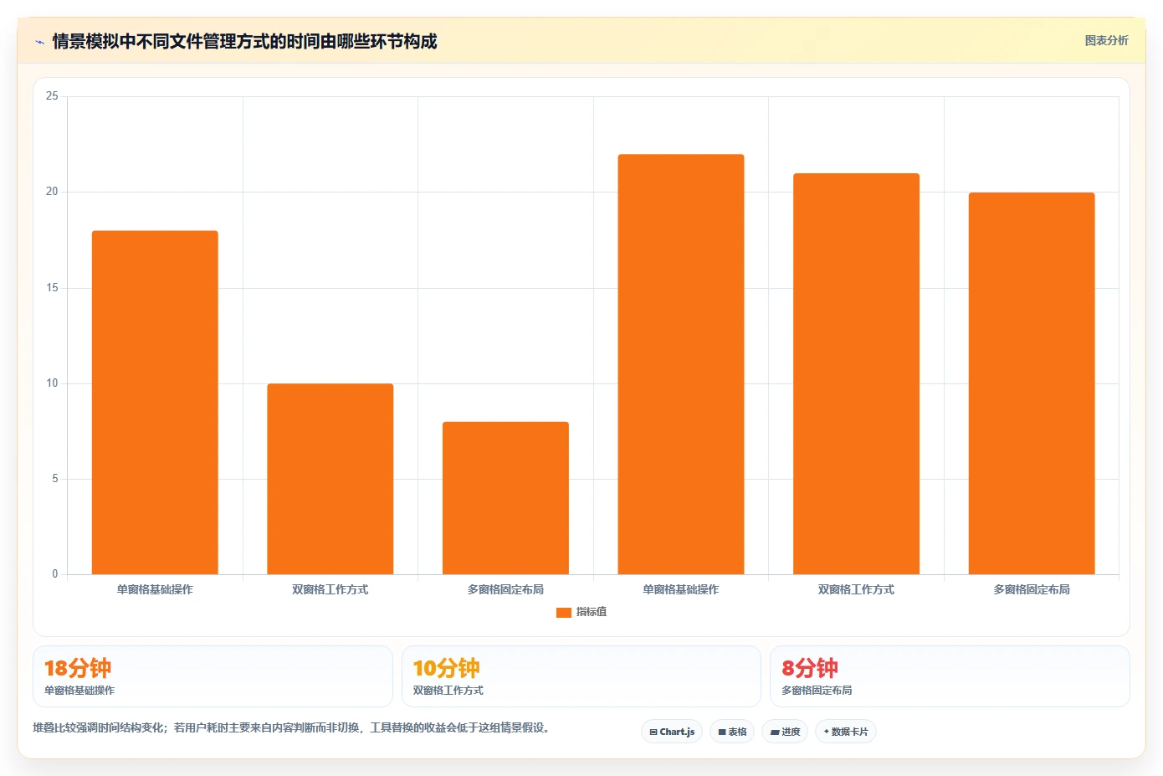The width and height of the screenshot is (1163, 776).
Task: Click the 指标值 legend text
Action: point(592,612)
